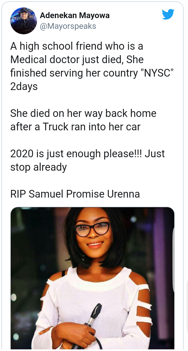Open the attached photo of the woman
The width and height of the screenshot is (188, 351).
(92, 278)
